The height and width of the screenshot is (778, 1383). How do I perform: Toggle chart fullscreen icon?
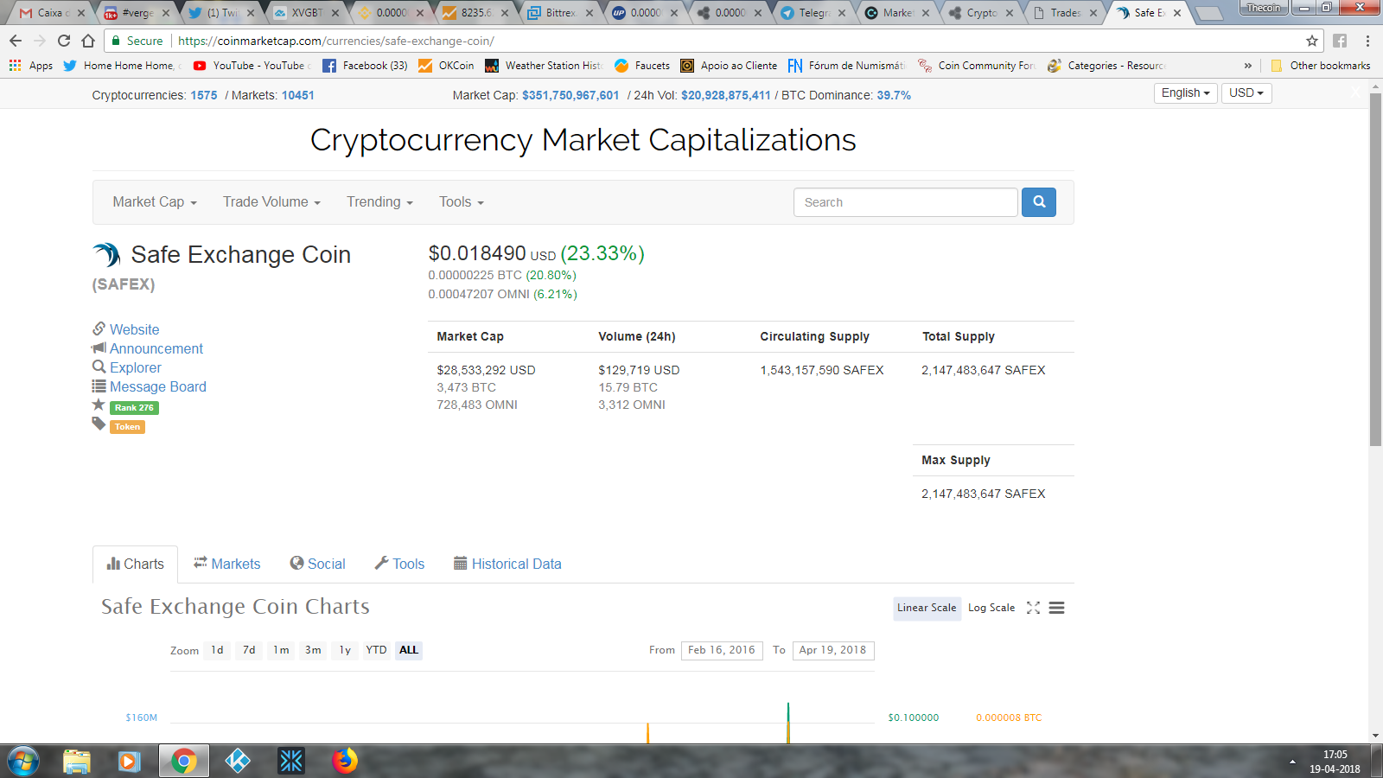pyautogui.click(x=1033, y=608)
